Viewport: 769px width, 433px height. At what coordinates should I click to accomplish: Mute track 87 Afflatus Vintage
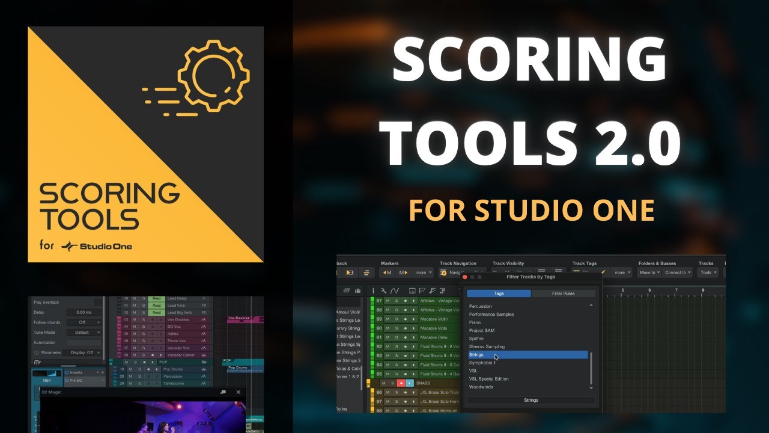click(x=388, y=301)
